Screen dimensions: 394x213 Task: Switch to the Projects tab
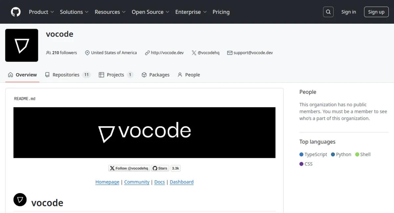click(116, 75)
